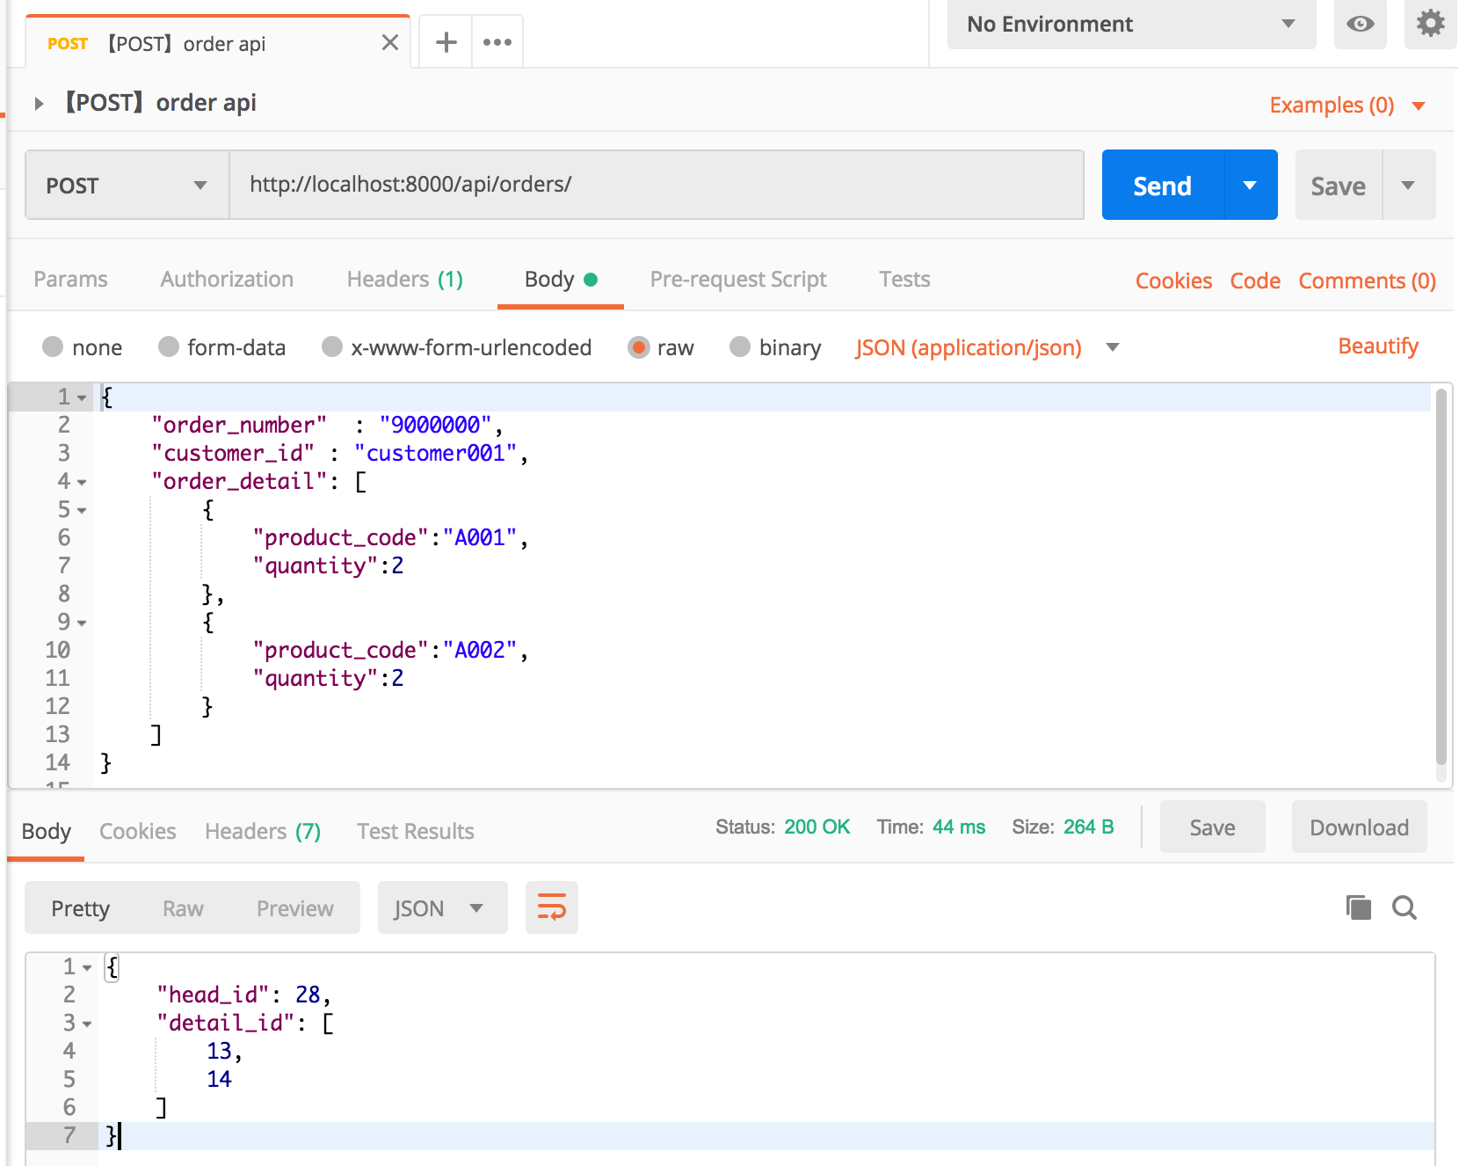
Task: Click the request URL input field
Action: coord(656,185)
